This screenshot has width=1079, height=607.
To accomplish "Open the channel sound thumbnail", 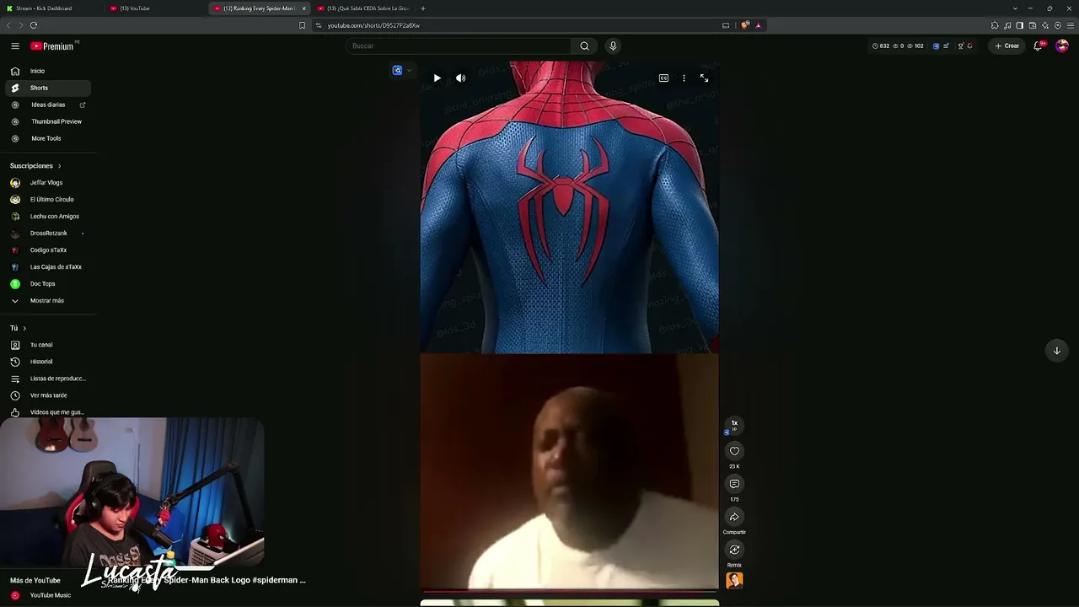I will [x=734, y=580].
